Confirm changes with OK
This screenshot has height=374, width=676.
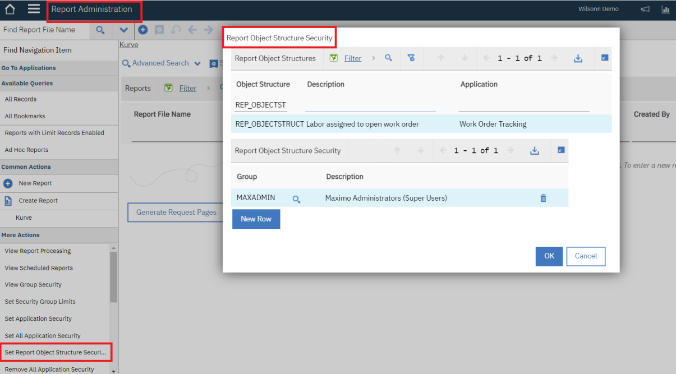pos(549,256)
